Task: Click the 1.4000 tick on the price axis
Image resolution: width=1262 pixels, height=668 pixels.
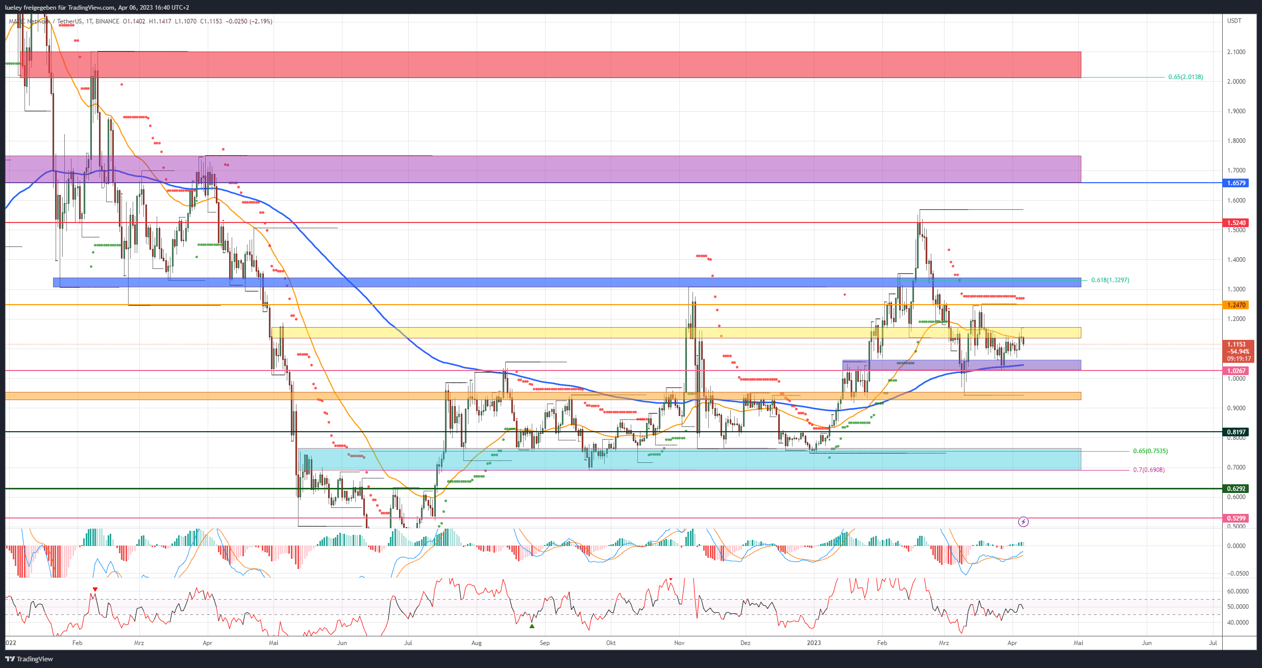Action: click(1236, 260)
